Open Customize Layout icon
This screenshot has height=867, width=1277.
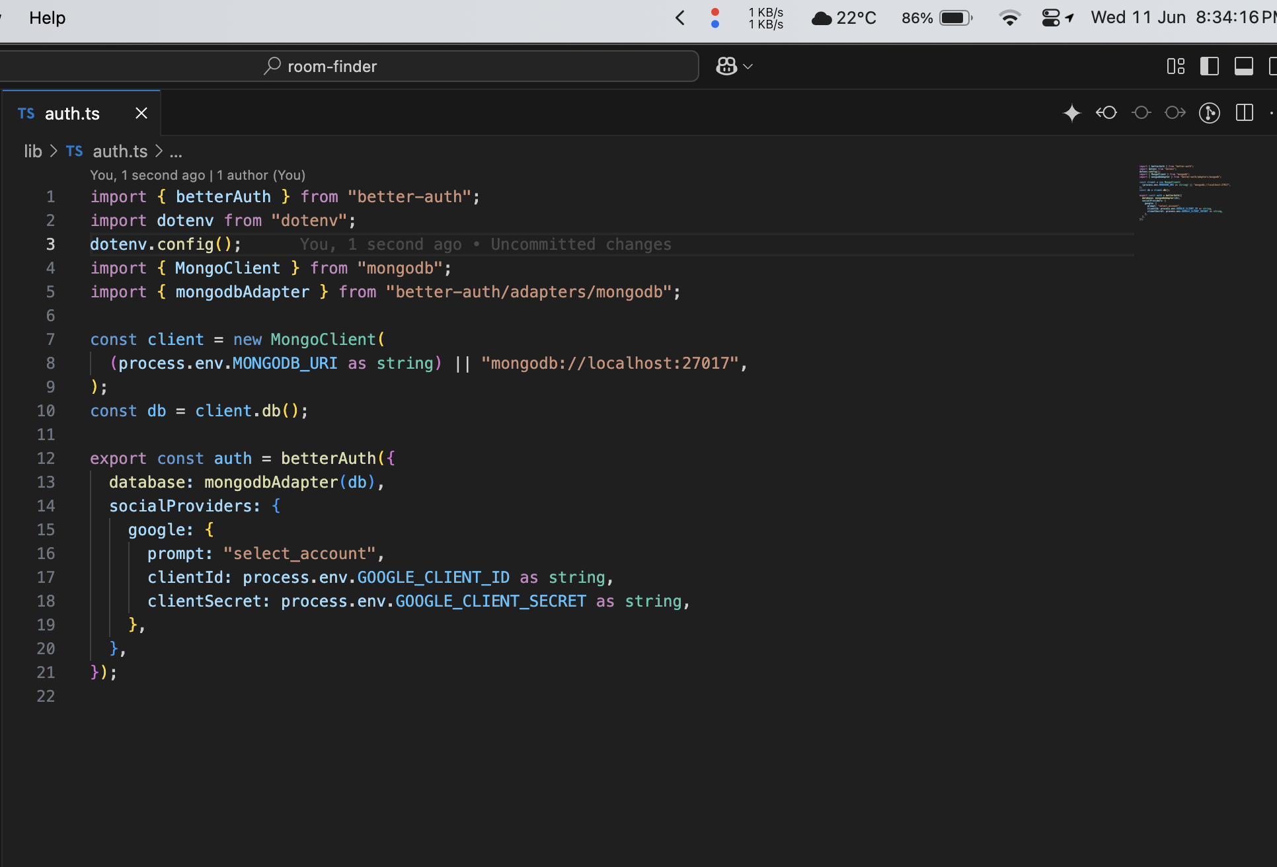1175,66
